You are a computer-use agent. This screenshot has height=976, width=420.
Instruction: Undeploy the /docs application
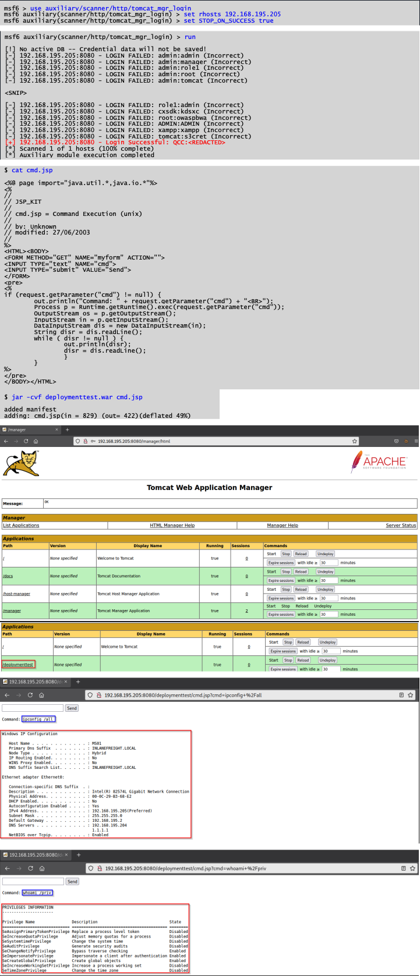pos(326,572)
